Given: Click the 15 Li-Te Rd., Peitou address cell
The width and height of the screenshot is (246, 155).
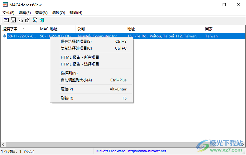Looking at the screenshot, I should 164,36.
